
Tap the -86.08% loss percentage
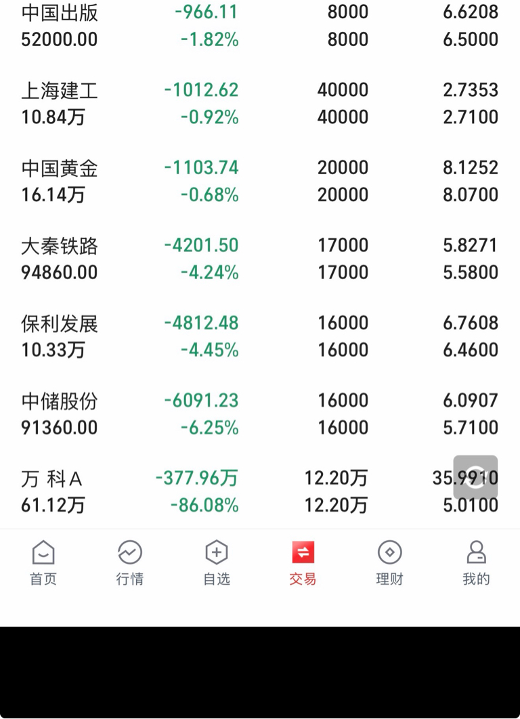coord(204,506)
